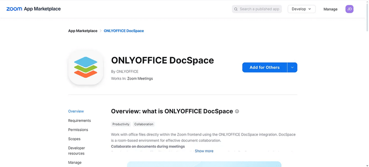Image resolution: width=369 pixels, height=167 pixels.
Task: Focus the Search a published app field
Action: pos(257,9)
